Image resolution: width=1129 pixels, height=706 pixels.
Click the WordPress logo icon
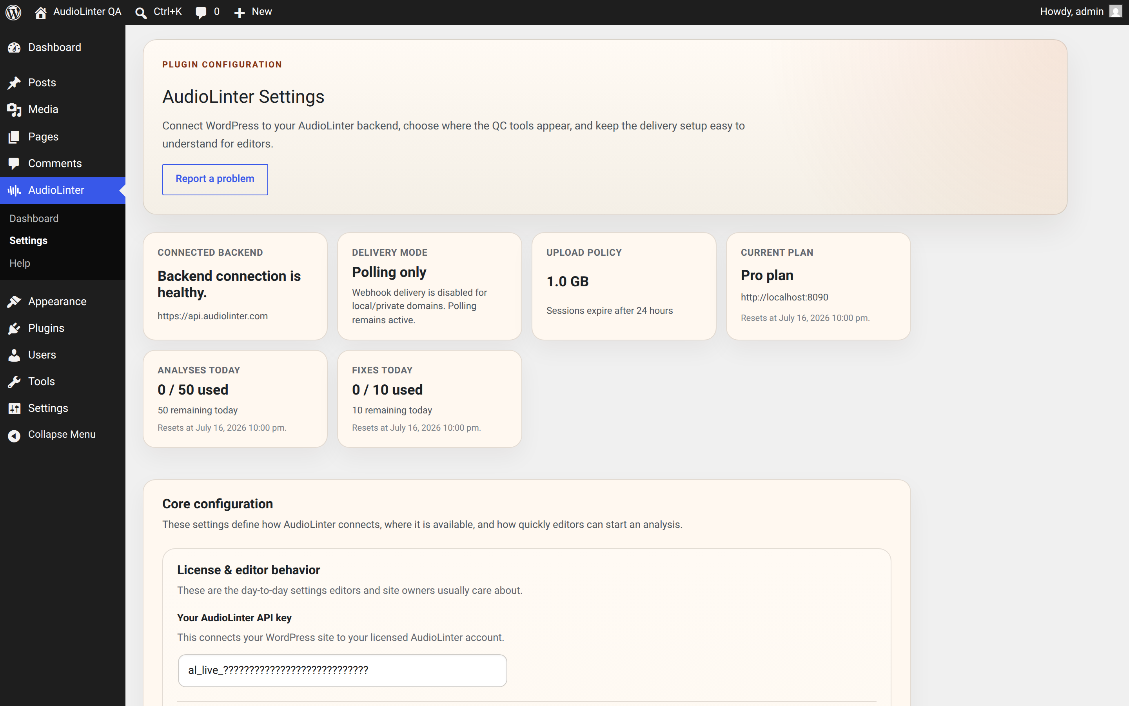pos(14,12)
